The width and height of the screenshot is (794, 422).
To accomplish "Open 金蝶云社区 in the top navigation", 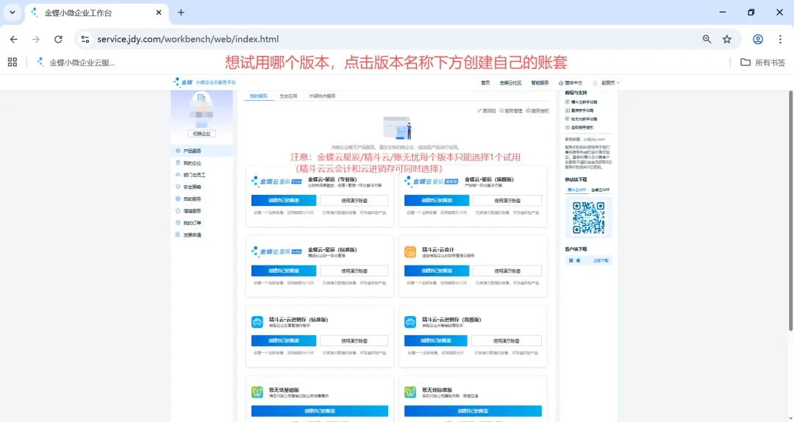I will tap(510, 82).
